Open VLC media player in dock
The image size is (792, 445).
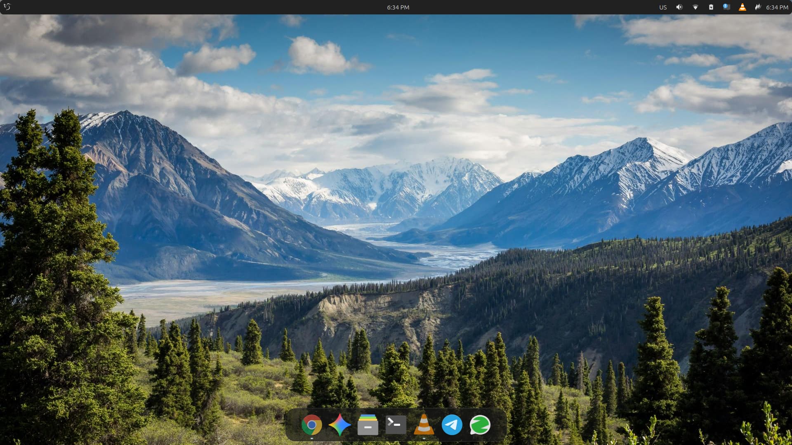pos(424,425)
